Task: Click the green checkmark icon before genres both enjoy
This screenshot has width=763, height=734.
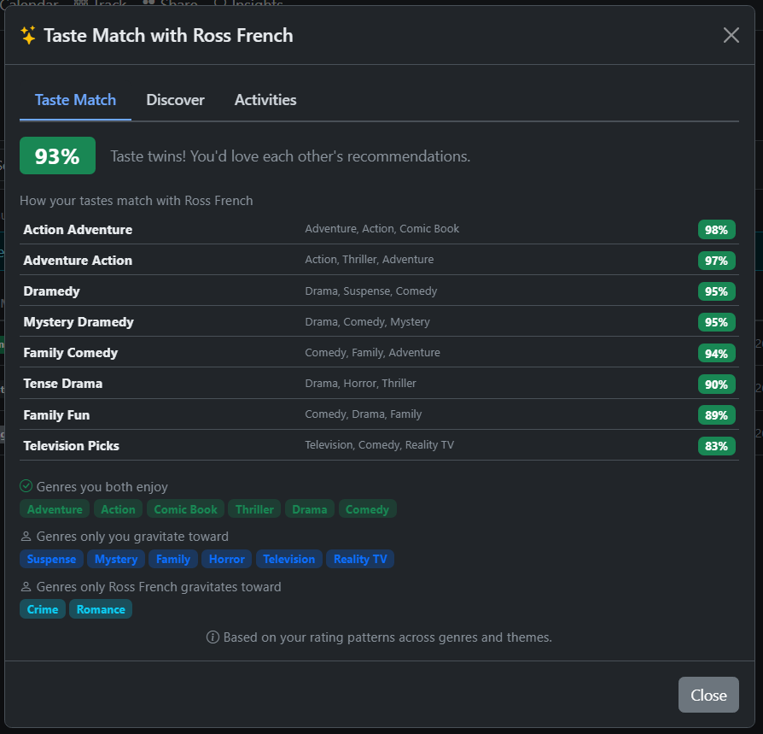Action: (26, 485)
